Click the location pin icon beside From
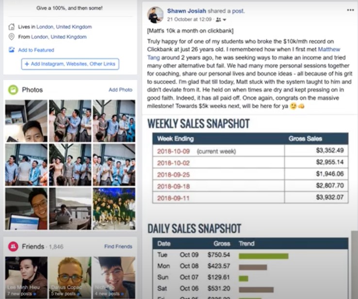The width and height of the screenshot is (358, 299). pos(12,37)
